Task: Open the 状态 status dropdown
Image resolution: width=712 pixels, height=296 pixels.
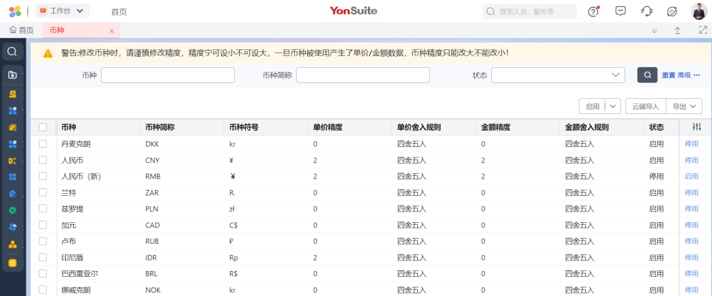Action: click(x=558, y=75)
